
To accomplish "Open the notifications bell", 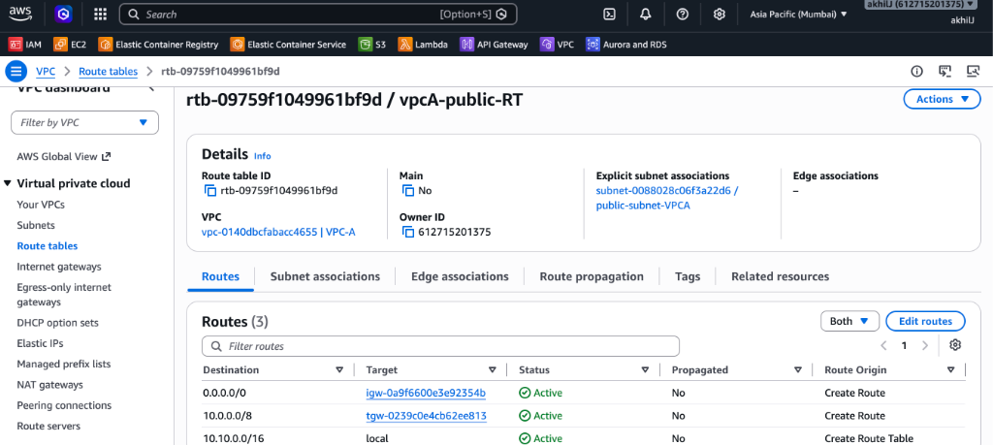I will point(645,14).
